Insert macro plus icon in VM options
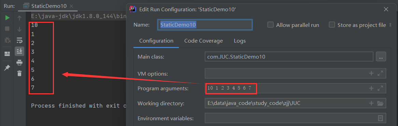This screenshot has height=126, width=398. pos(371,73)
